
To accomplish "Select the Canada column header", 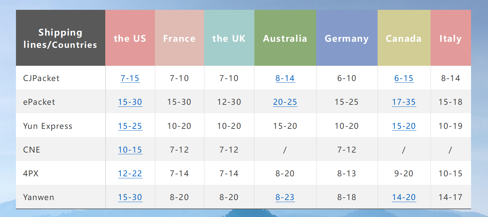I will [404, 38].
